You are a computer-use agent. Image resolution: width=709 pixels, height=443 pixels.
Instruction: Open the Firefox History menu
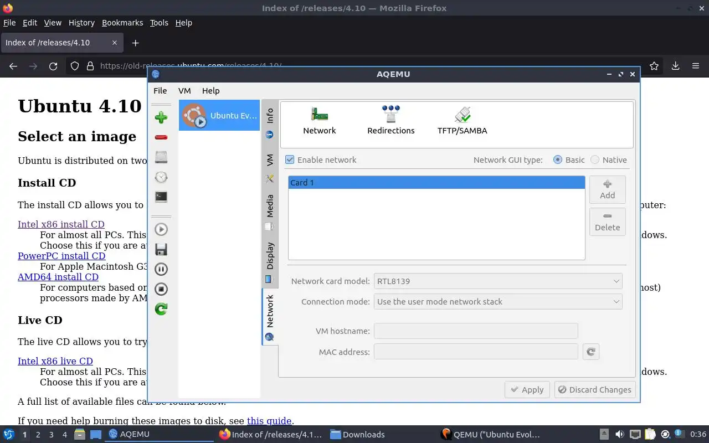click(81, 23)
